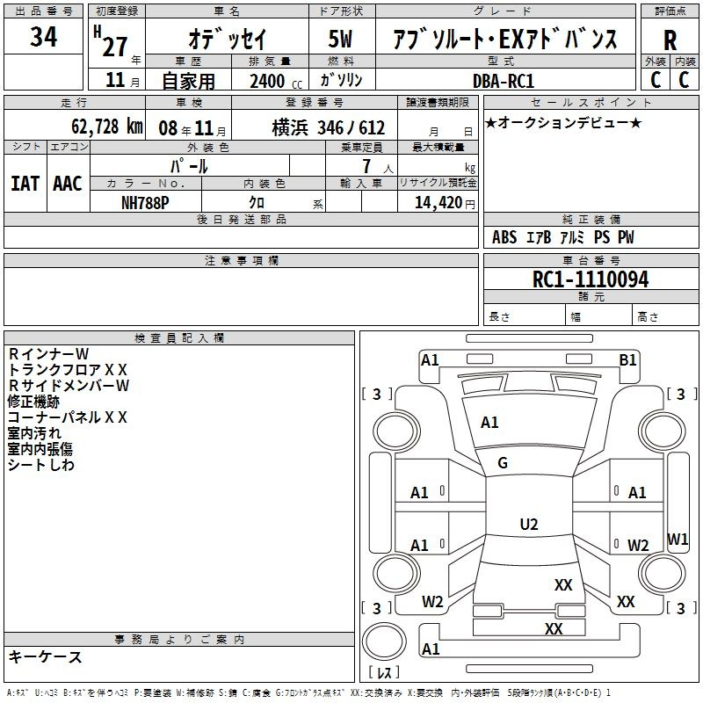The height and width of the screenshot is (703, 703).
Task: Click the car name オデッセイ
Action: tap(228, 39)
